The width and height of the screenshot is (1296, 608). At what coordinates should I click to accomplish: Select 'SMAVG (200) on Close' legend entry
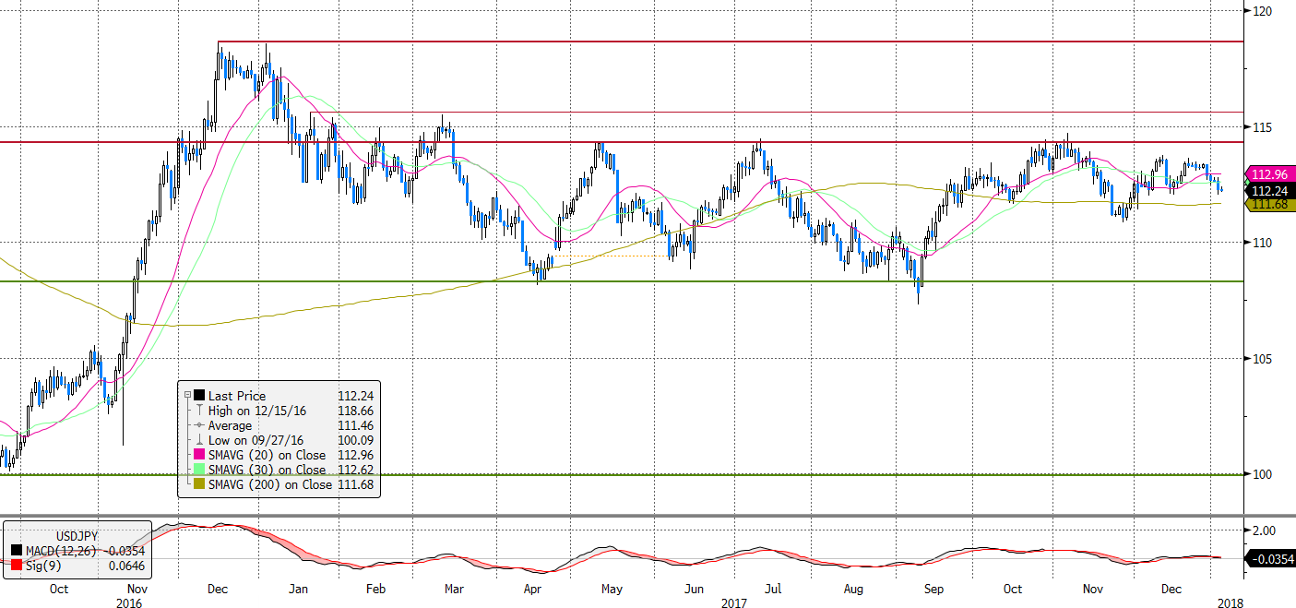pyautogui.click(x=270, y=484)
